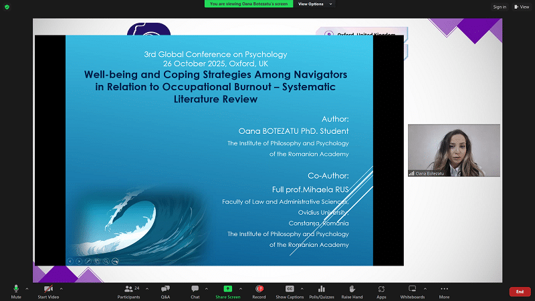
Task: Toggle Start Video camera button
Action: point(47,291)
